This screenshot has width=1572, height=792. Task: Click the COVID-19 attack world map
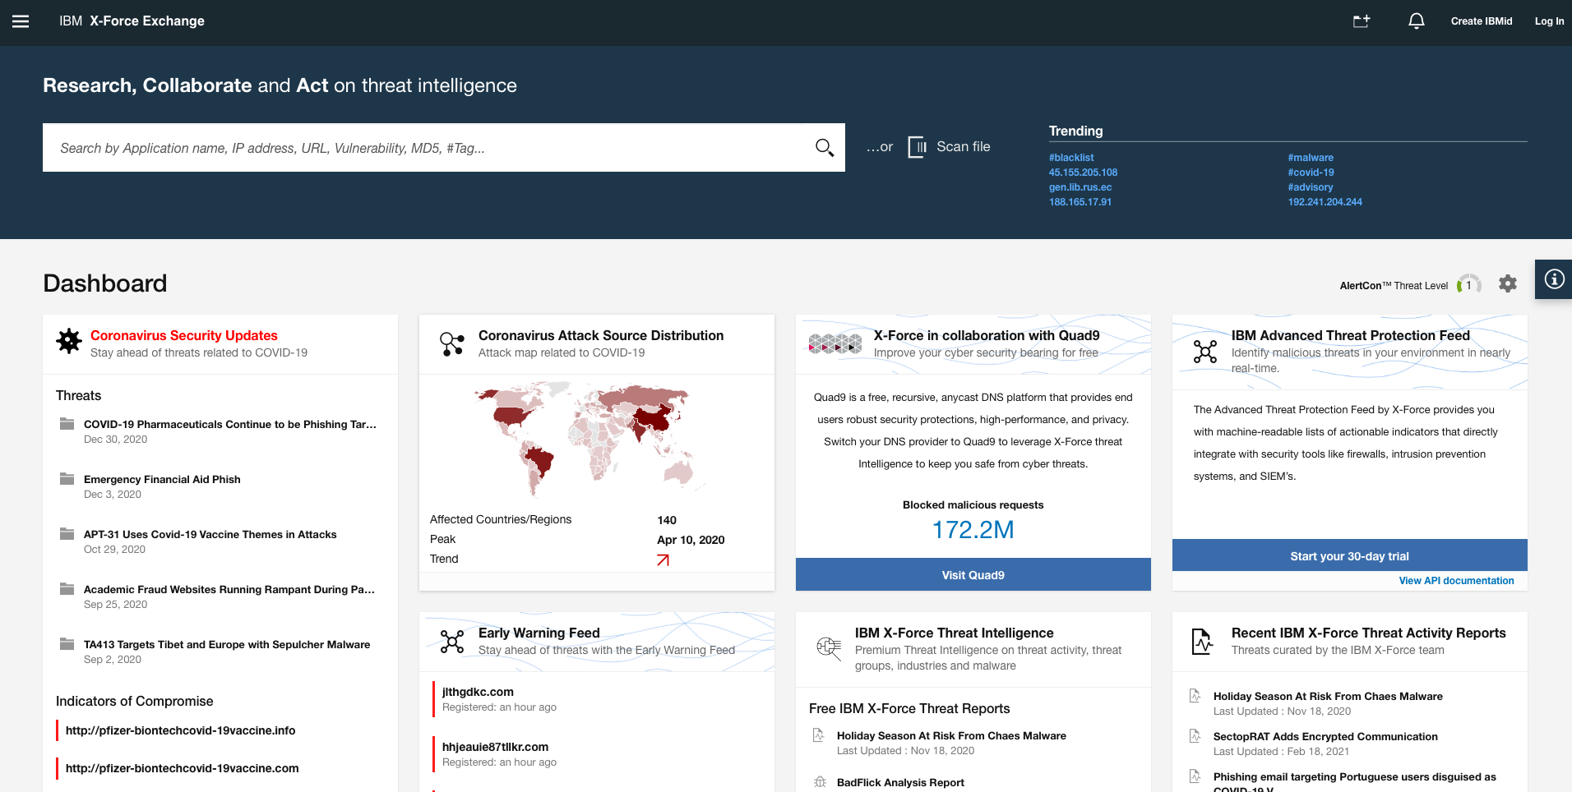(589, 438)
